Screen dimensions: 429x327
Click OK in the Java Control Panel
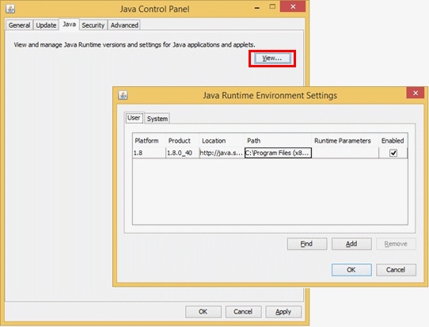[203, 312]
